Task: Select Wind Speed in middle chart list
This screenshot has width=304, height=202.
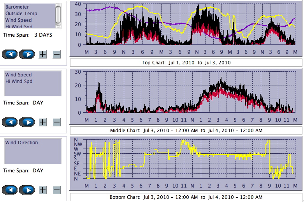Action: (x=18, y=75)
